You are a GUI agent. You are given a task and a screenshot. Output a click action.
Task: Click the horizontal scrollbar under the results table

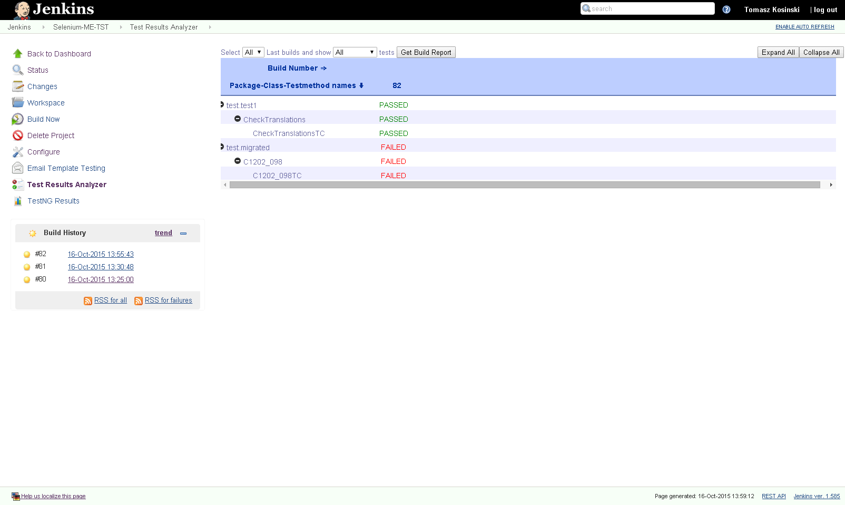[x=524, y=185]
